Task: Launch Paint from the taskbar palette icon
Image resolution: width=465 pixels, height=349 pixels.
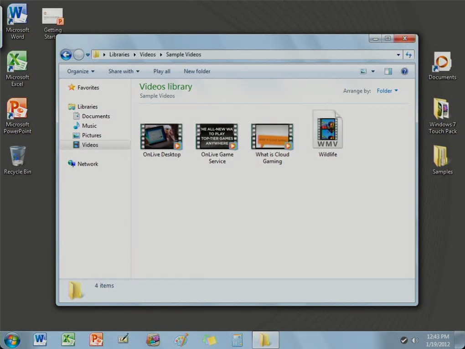Action: coord(181,340)
